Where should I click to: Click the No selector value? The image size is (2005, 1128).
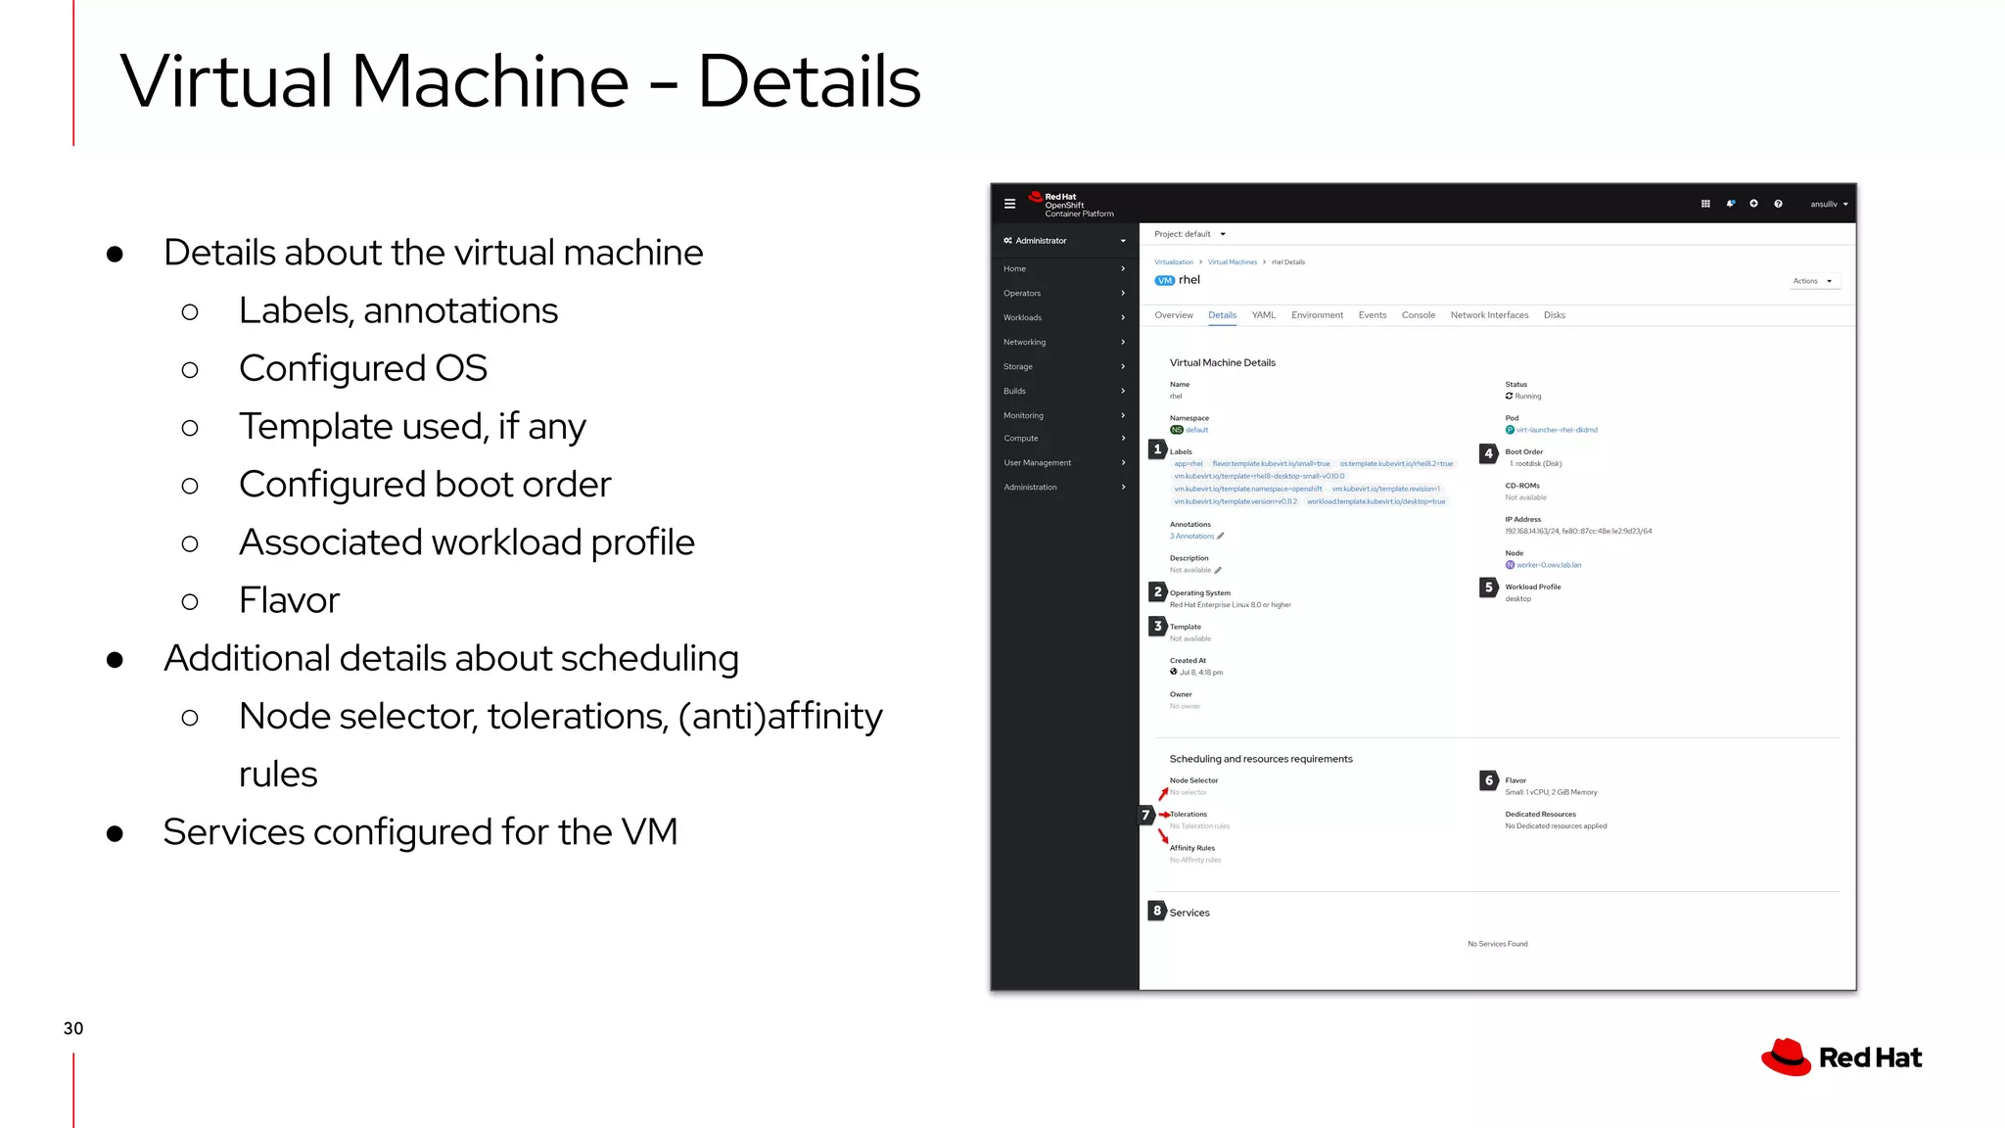tap(1188, 792)
